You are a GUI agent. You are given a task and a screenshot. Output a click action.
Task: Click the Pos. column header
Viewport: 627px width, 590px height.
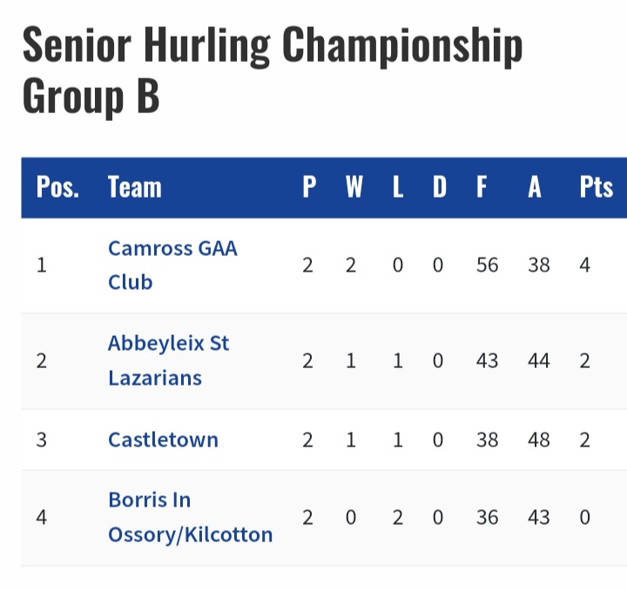(x=57, y=187)
